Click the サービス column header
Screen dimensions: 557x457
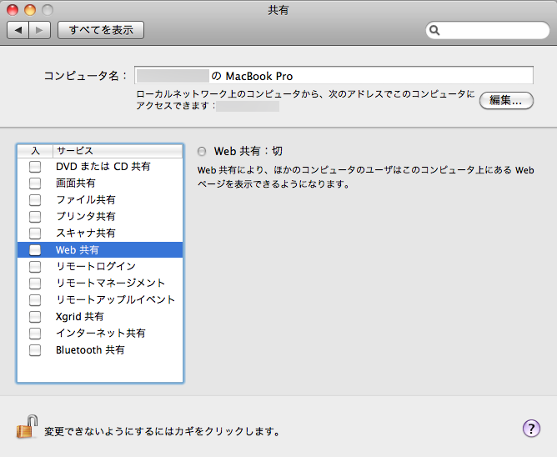[x=118, y=151]
